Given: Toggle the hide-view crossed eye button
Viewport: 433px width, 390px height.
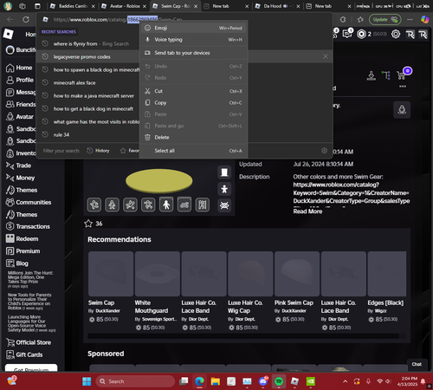Looking at the screenshot, I should [x=224, y=205].
